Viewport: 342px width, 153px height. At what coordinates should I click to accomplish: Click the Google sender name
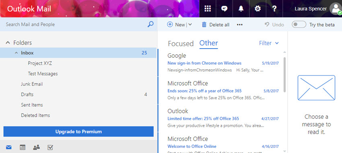pyautogui.click(x=177, y=56)
